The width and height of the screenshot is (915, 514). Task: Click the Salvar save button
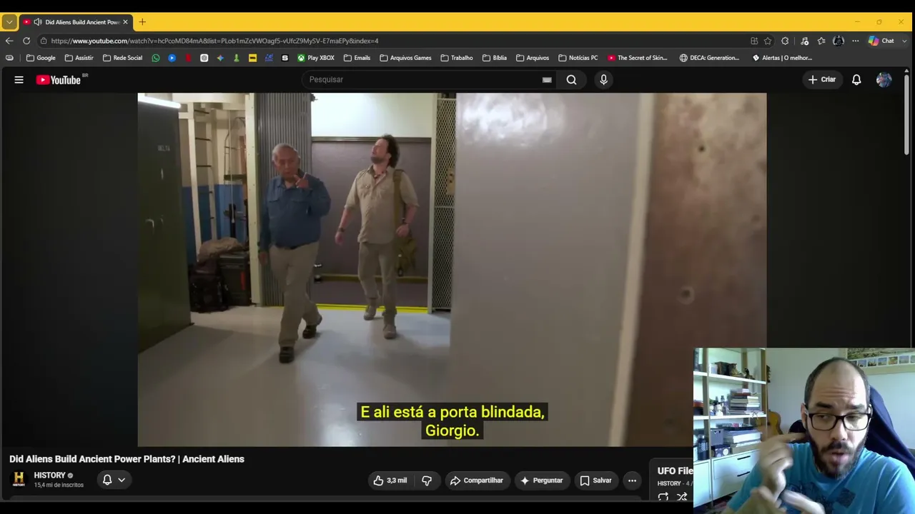pyautogui.click(x=595, y=480)
